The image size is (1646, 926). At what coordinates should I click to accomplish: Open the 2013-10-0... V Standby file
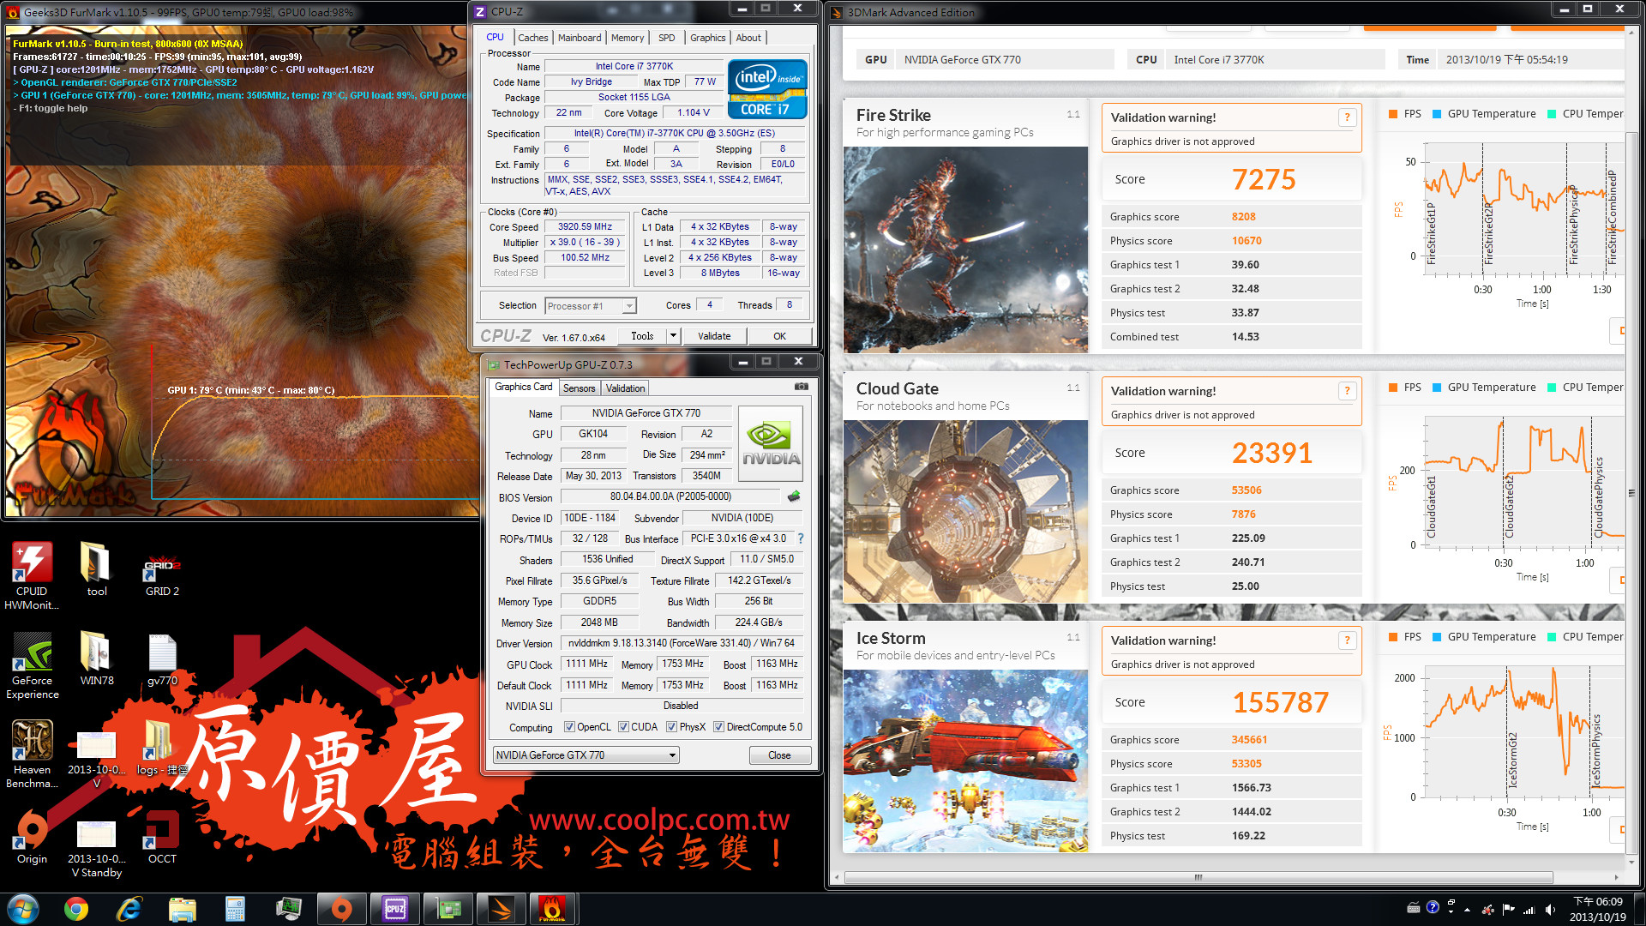click(x=97, y=849)
